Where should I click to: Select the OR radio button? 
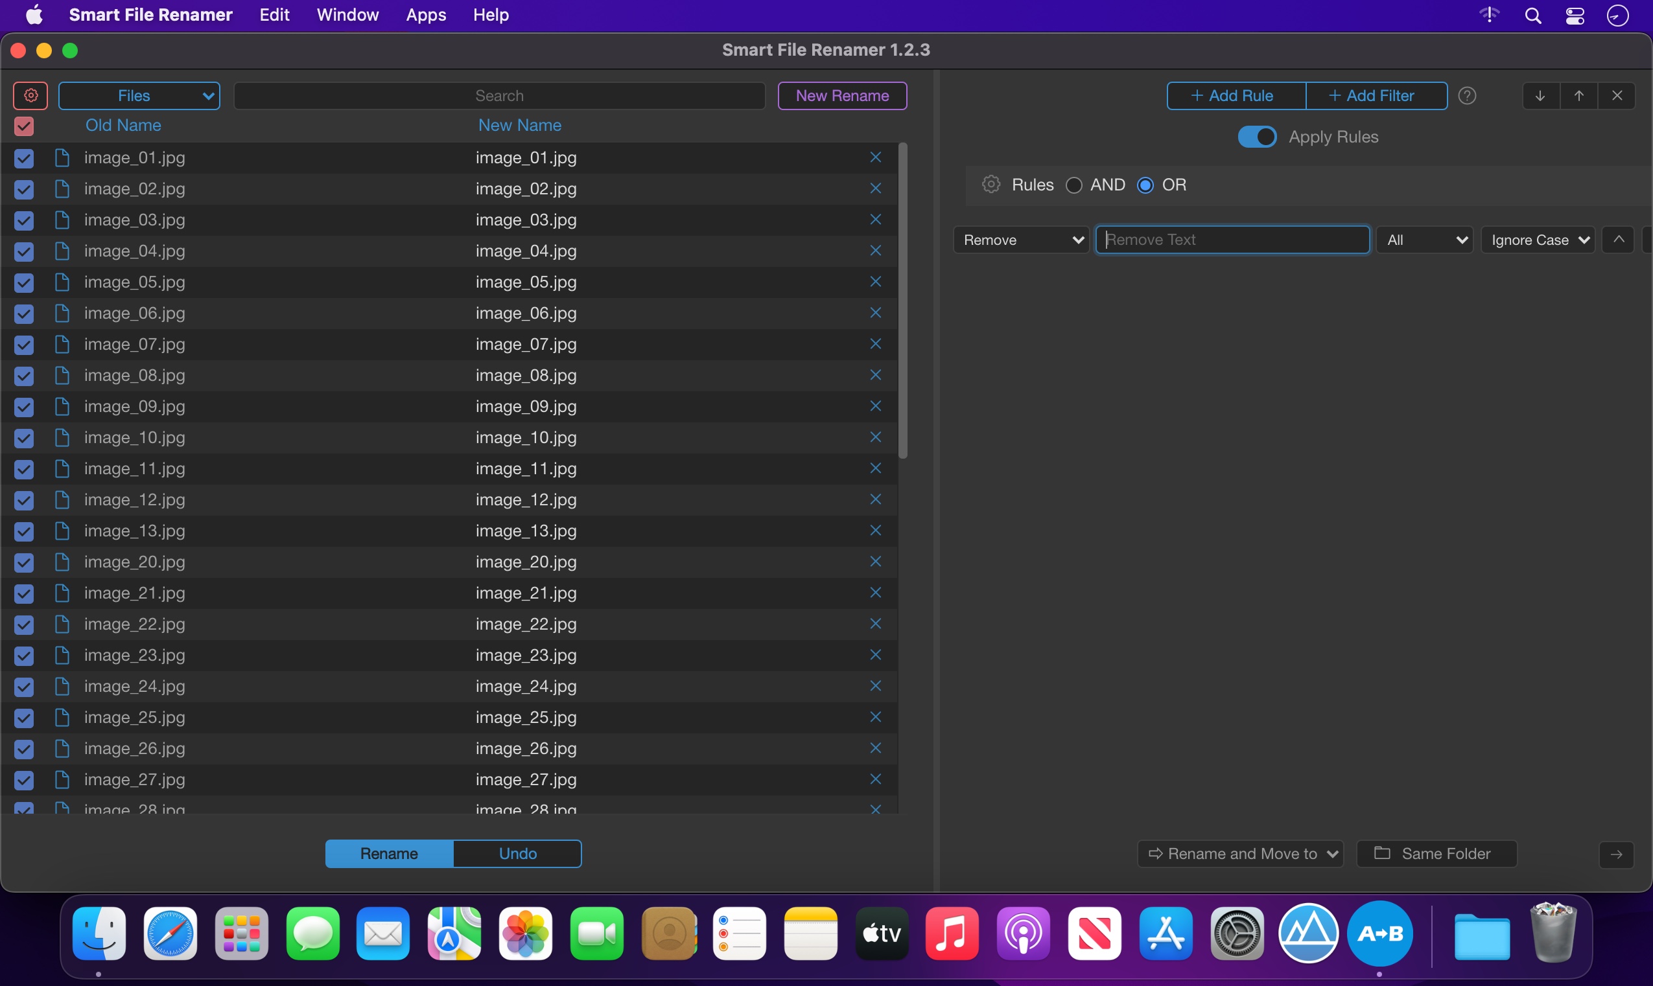[1145, 185]
